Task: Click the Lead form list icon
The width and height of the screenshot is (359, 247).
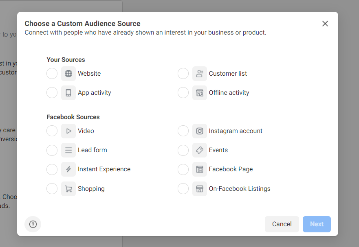Action: click(x=68, y=150)
